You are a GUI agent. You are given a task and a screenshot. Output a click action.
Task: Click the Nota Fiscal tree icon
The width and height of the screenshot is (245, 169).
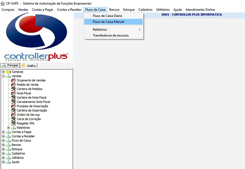pos(13,93)
